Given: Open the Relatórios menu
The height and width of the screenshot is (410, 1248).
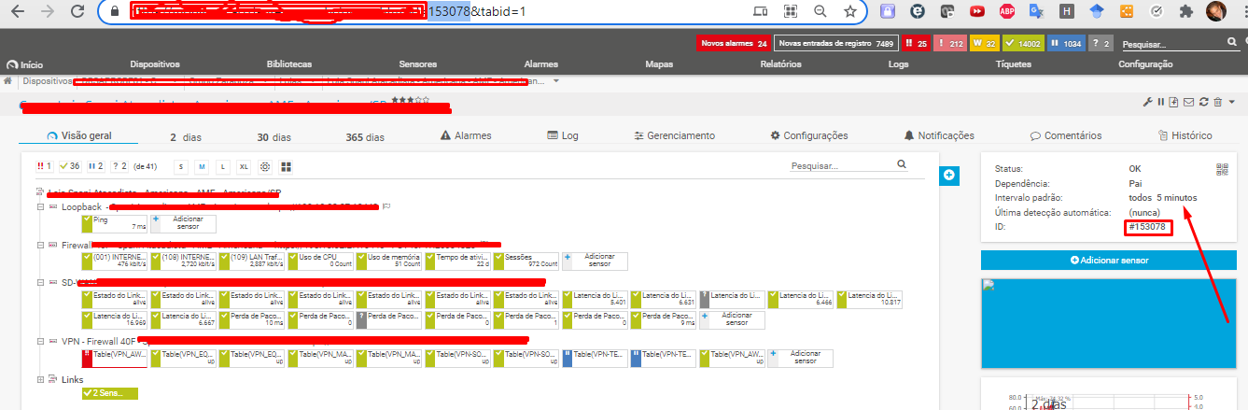Looking at the screenshot, I should pos(780,64).
